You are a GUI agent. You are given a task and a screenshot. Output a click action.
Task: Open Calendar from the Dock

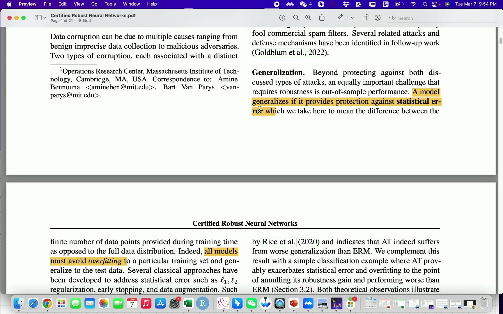tap(132, 304)
